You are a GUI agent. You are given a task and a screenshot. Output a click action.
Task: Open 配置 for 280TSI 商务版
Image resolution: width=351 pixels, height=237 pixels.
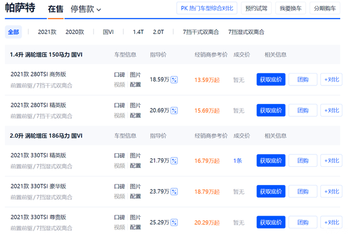[x=135, y=84]
